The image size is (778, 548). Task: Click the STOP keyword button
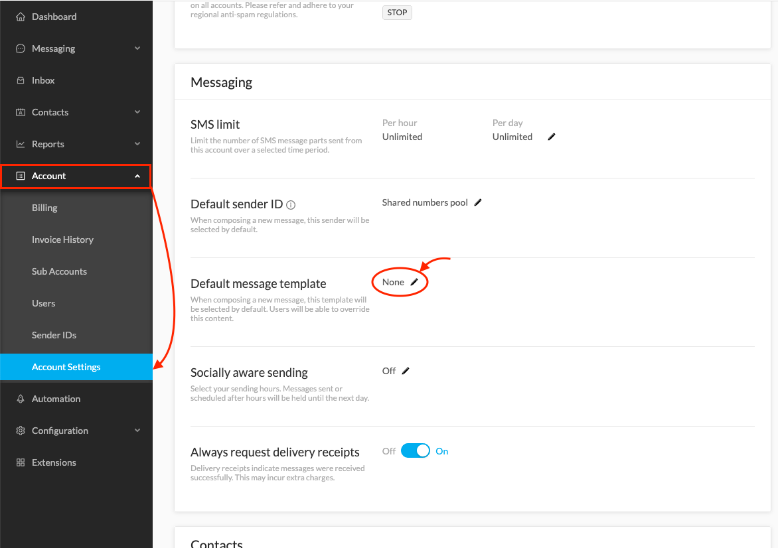coord(396,12)
